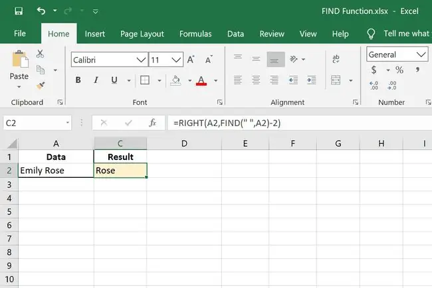This screenshot has width=432, height=288.
Task: Select the Home ribbon tab
Action: [x=58, y=34]
